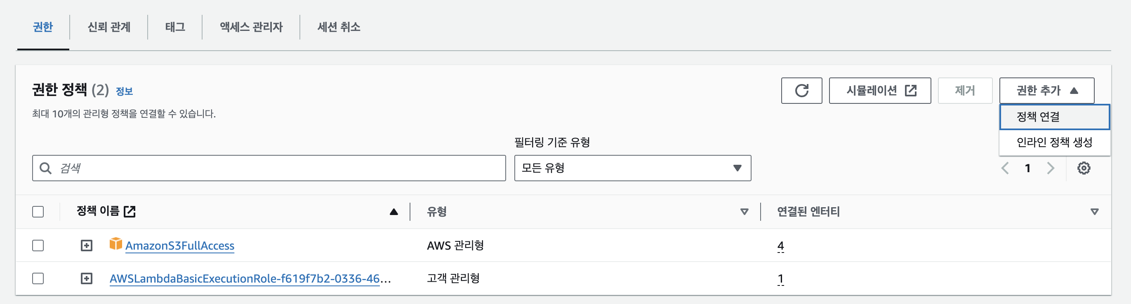The image size is (1131, 304).
Task: Switch to the 신뢰 관계 tab
Action: tap(109, 27)
